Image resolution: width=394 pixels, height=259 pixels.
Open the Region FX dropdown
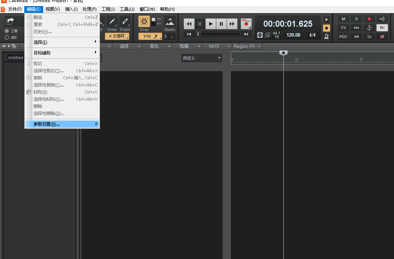pos(247,46)
